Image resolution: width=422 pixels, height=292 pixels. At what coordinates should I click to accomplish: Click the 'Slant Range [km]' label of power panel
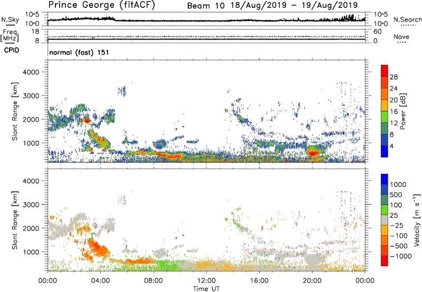(15, 111)
